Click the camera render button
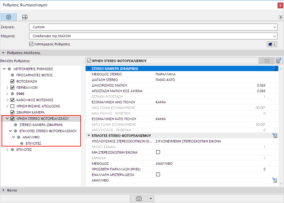The image size is (284, 203). [x=139, y=199]
